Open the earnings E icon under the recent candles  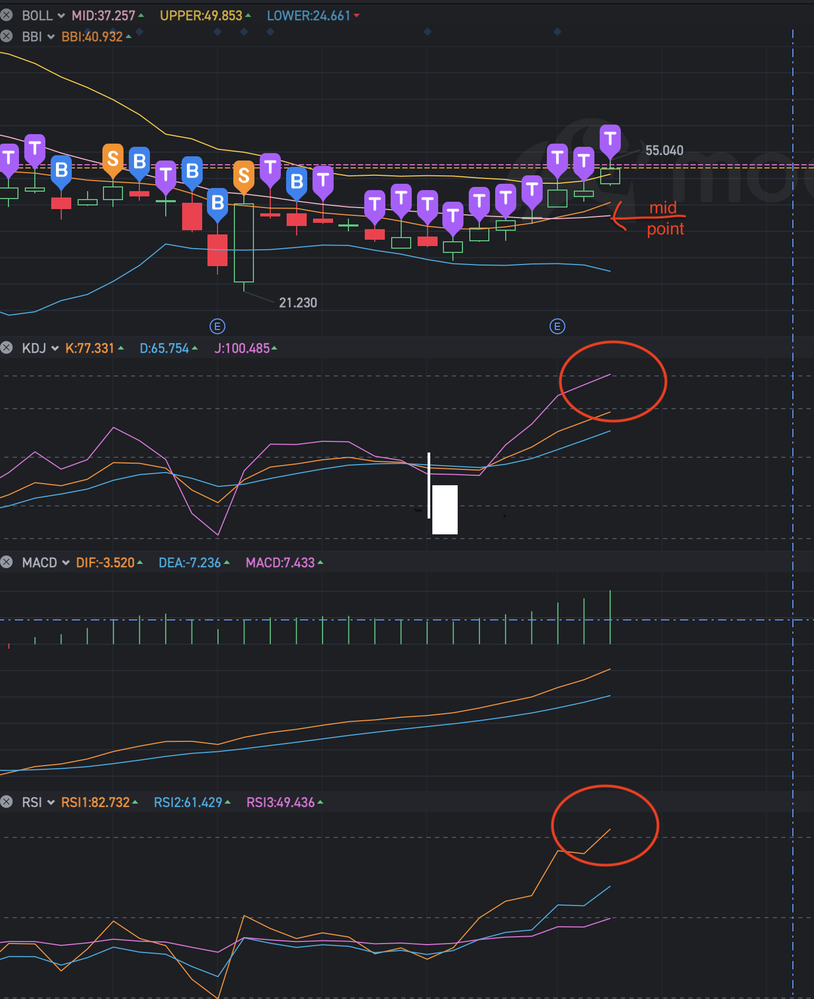557,326
